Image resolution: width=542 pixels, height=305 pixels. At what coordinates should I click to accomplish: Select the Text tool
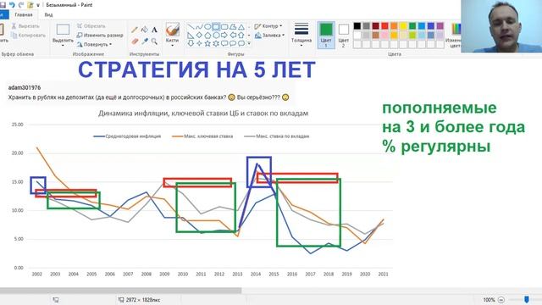(154, 30)
